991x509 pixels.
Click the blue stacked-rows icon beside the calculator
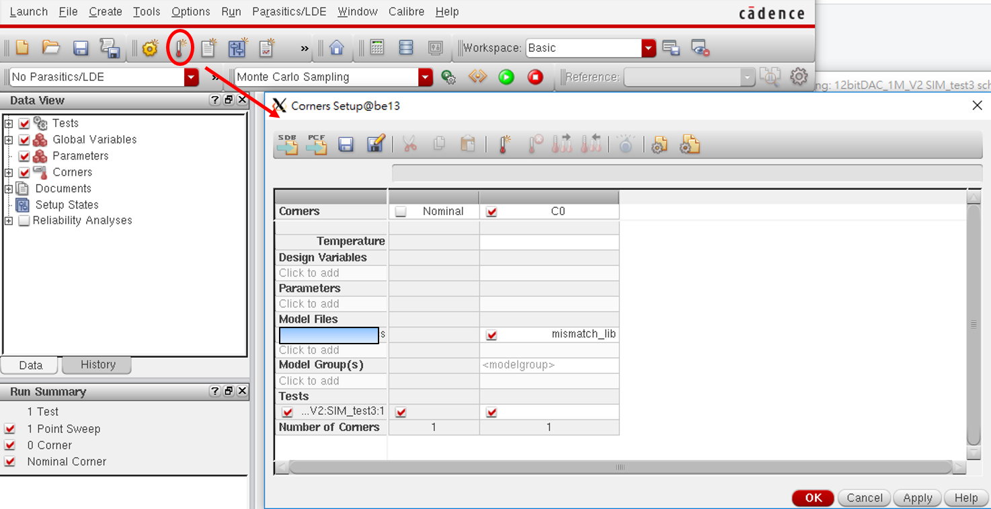[x=406, y=48]
